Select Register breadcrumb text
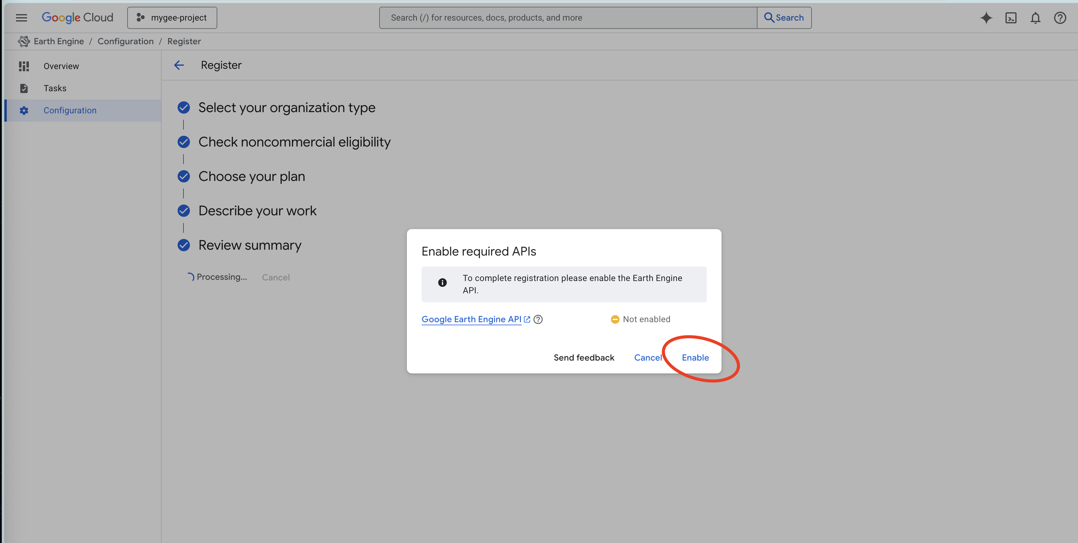1078x543 pixels. tap(184, 41)
